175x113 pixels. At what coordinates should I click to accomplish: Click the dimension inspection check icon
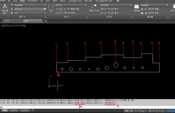click(57, 13)
